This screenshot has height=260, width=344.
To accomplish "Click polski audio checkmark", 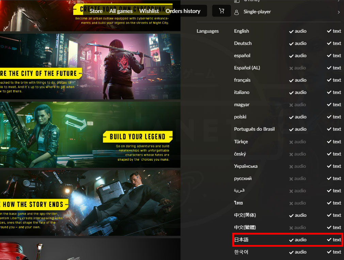I will (291, 117).
